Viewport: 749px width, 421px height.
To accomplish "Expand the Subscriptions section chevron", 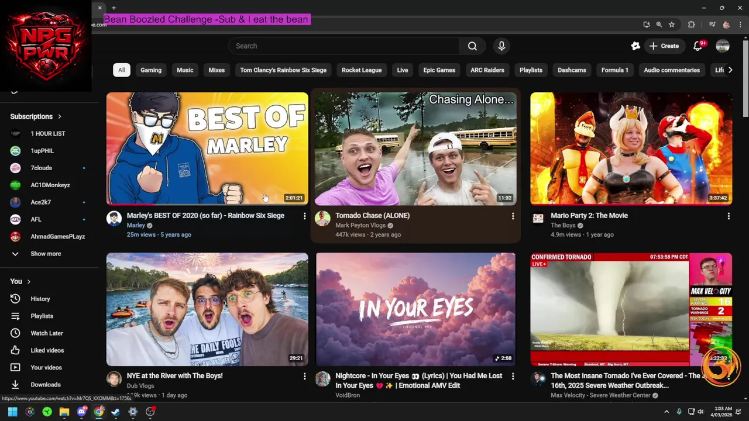I will click(x=60, y=116).
